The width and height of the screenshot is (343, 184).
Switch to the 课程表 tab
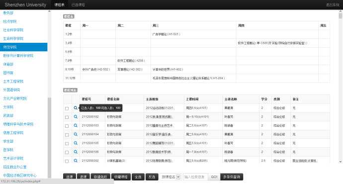[x=59, y=5]
